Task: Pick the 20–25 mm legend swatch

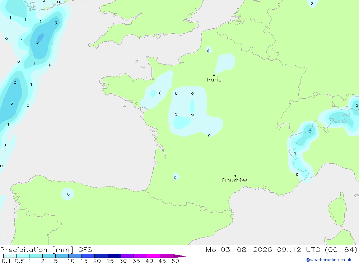Action: click(x=101, y=256)
